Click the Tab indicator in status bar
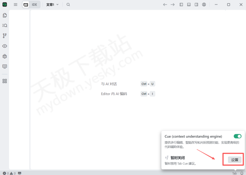This screenshot has height=175, width=246. tap(234, 173)
